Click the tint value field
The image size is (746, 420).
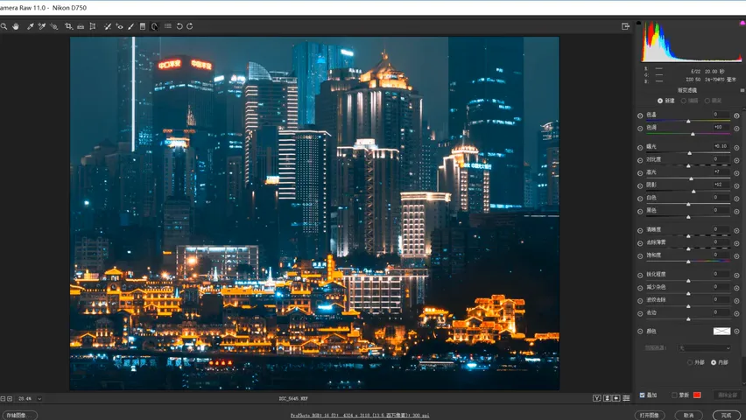721,128
